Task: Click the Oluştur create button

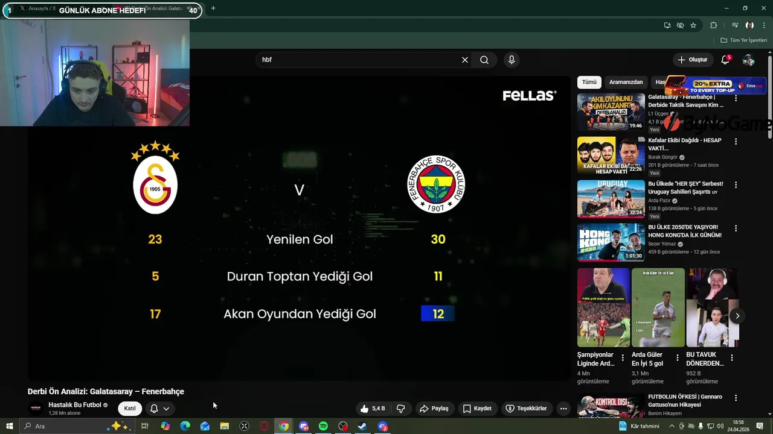Action: coord(692,60)
